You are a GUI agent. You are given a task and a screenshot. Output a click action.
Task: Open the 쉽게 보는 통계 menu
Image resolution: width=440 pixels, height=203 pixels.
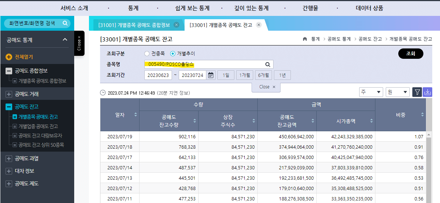click(192, 8)
